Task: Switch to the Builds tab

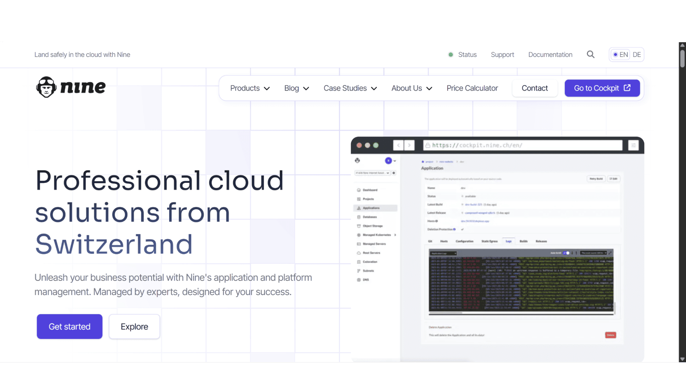Action: tap(524, 241)
